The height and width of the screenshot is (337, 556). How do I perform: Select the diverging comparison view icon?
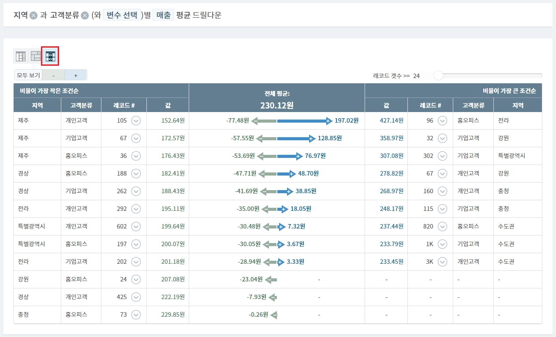click(50, 56)
